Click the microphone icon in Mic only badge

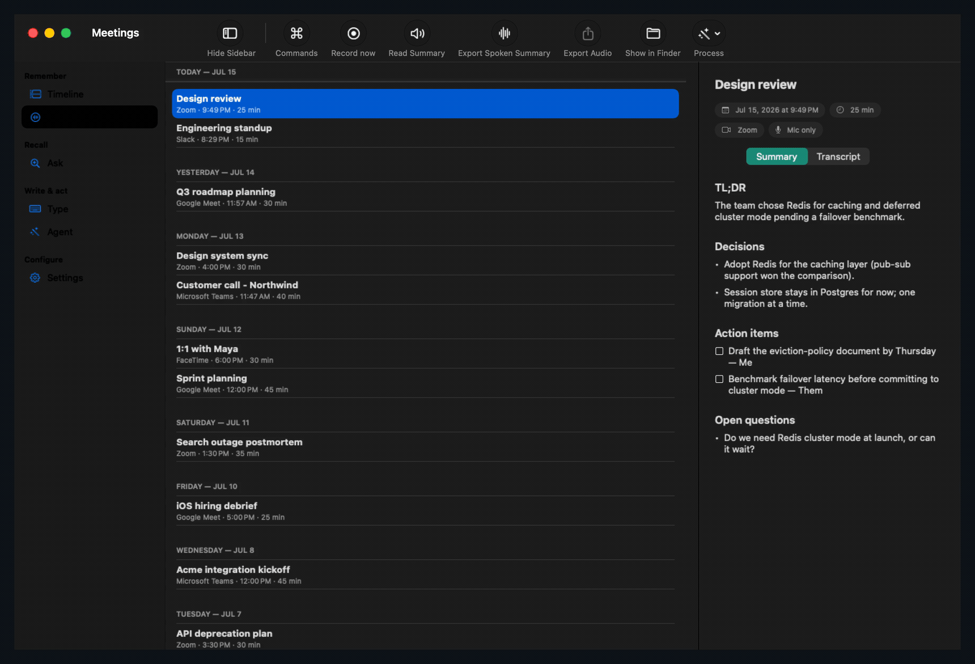click(x=778, y=130)
